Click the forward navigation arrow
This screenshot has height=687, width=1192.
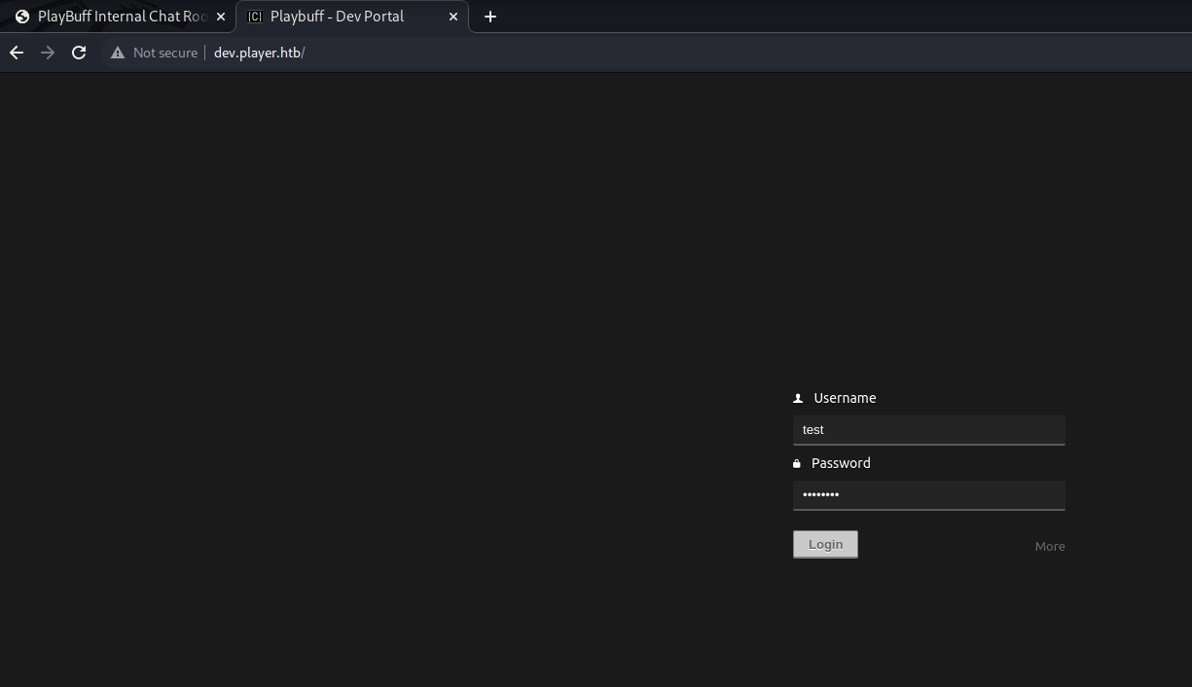coord(47,53)
